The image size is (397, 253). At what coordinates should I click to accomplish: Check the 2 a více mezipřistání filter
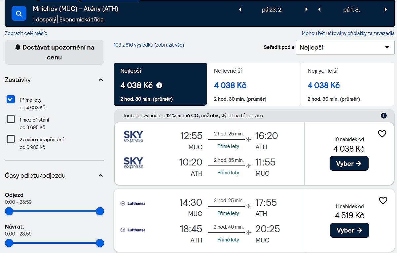[11, 139]
